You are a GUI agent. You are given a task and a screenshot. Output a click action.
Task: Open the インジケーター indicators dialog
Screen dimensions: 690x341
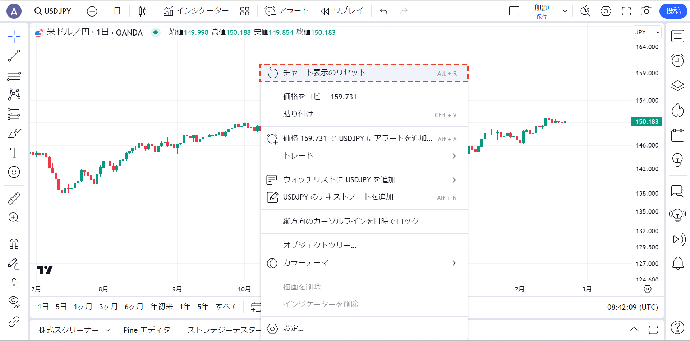tap(195, 11)
